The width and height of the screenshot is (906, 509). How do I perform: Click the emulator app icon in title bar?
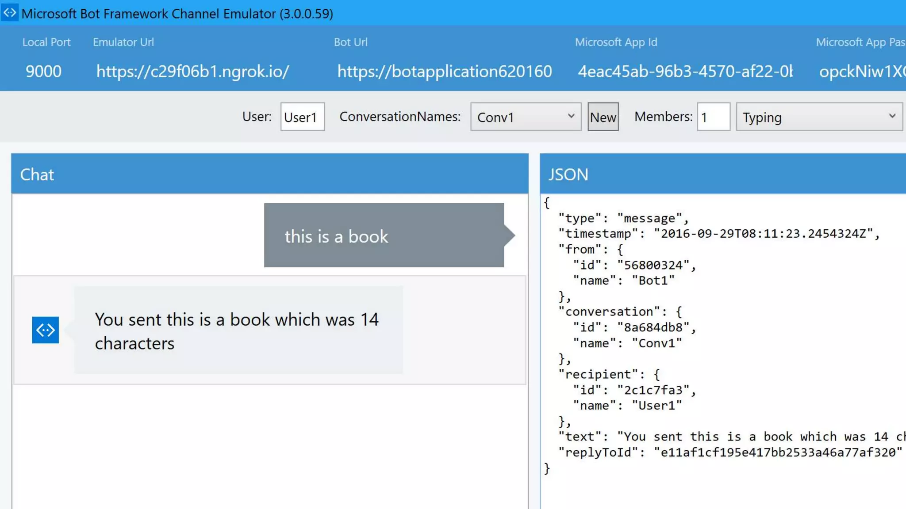(x=10, y=13)
